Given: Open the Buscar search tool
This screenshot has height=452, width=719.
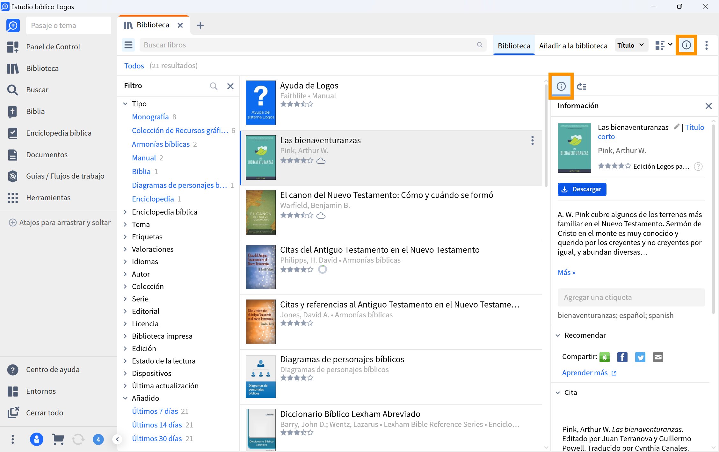Looking at the screenshot, I should [37, 90].
